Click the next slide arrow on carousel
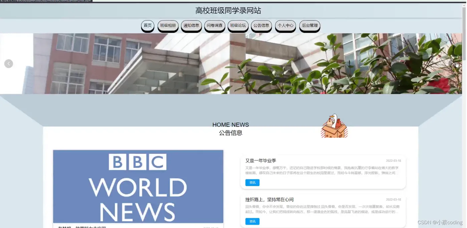Image resolution: width=467 pixels, height=228 pixels. (x=453, y=64)
